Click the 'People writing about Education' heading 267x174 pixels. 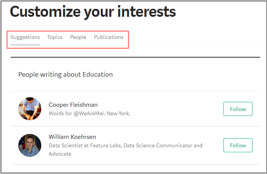[65, 74]
